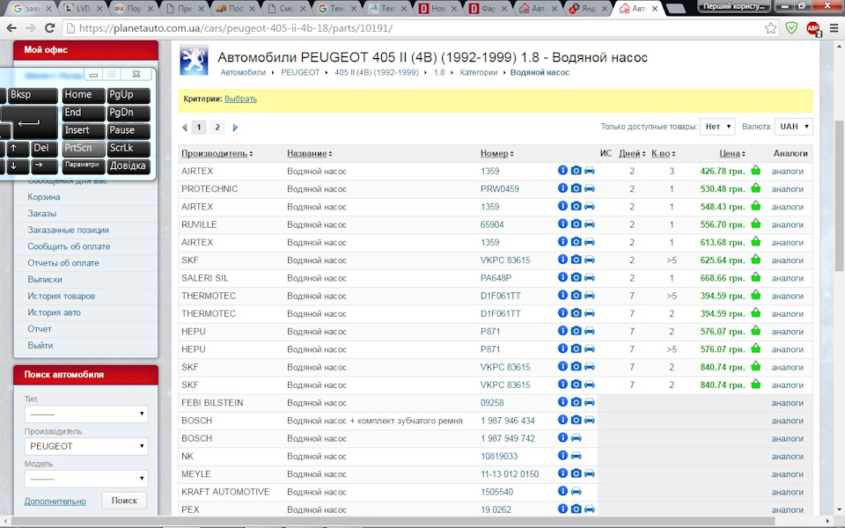Sort by 'Название' column header
Viewport: 845px width, 528px height.
(309, 153)
